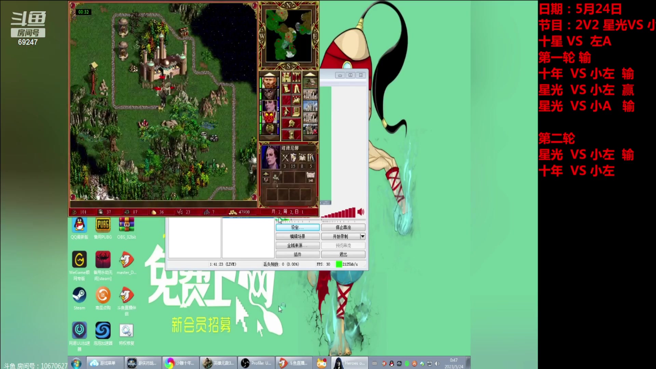Click the spell power skill icon
Screen dimensions: 656x369
pyautogui.click(x=302, y=158)
